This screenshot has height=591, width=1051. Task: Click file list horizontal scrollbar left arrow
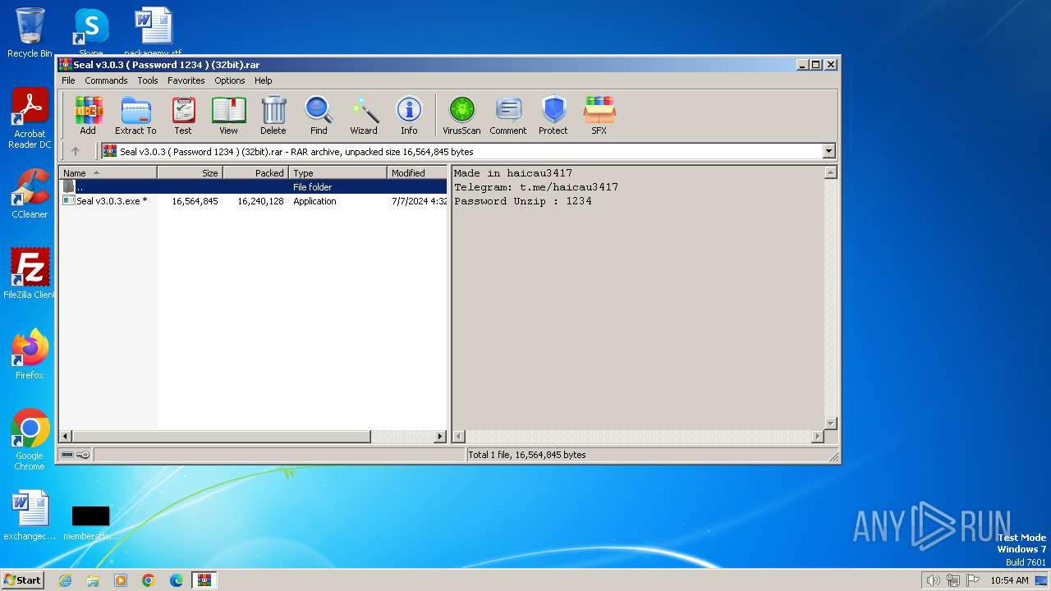pos(66,437)
